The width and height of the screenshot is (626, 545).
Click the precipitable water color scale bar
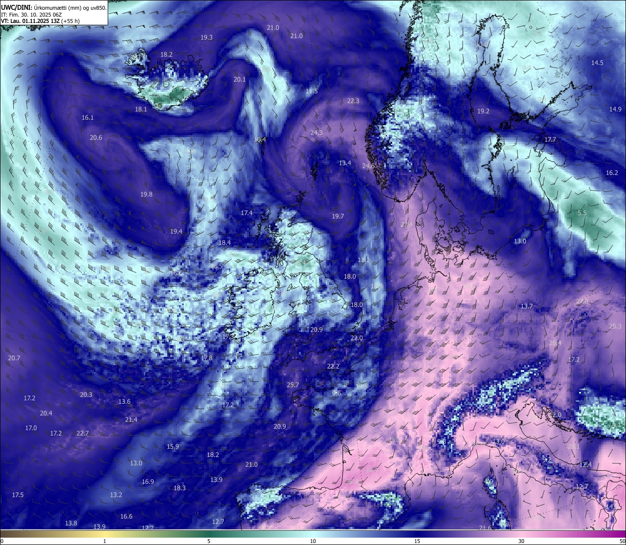313,533
